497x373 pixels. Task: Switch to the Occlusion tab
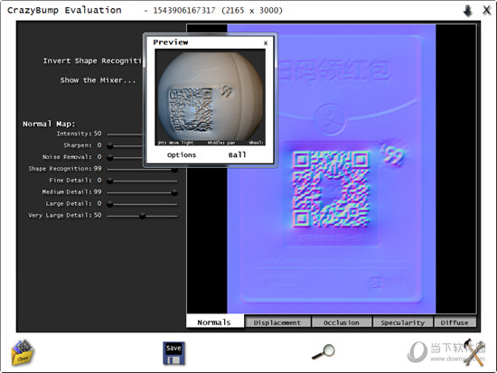(x=342, y=322)
